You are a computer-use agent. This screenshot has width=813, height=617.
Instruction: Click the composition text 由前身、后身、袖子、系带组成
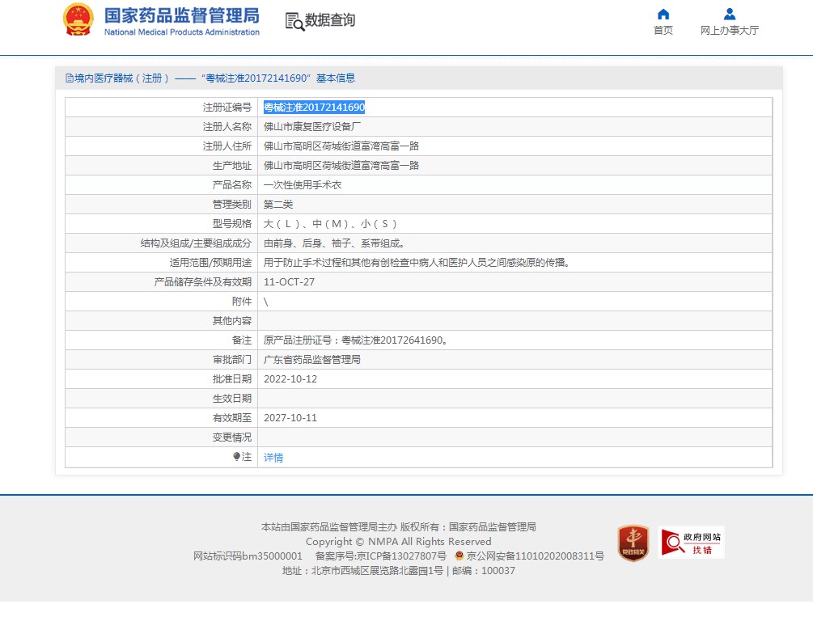[x=334, y=243]
